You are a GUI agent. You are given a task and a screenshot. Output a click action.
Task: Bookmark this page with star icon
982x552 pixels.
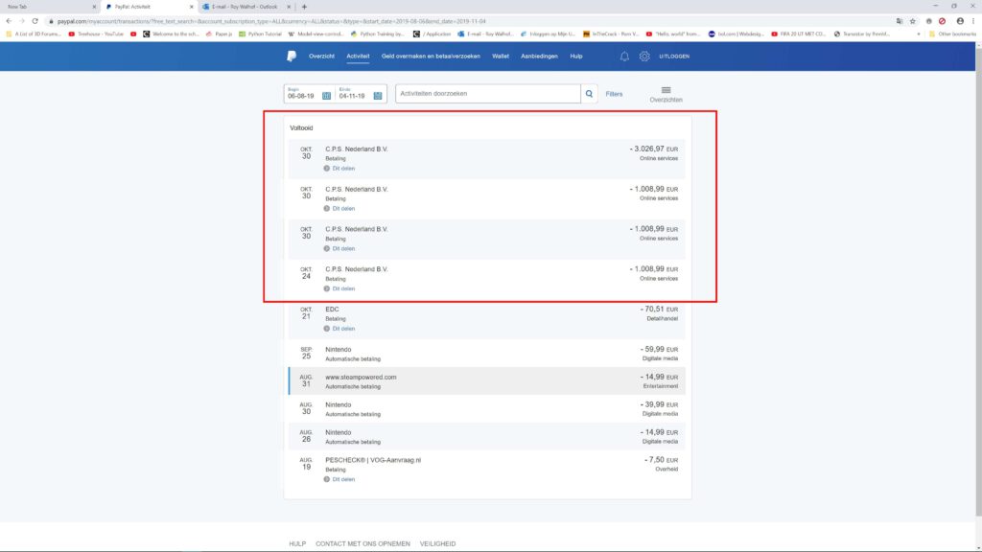[x=912, y=20]
